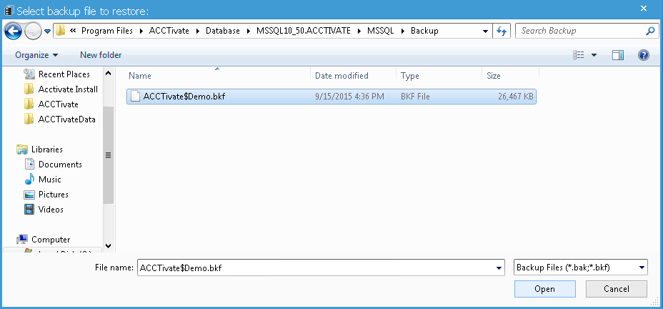
Task: Open Recent Places in the navigation pane
Action: pyautogui.click(x=64, y=74)
